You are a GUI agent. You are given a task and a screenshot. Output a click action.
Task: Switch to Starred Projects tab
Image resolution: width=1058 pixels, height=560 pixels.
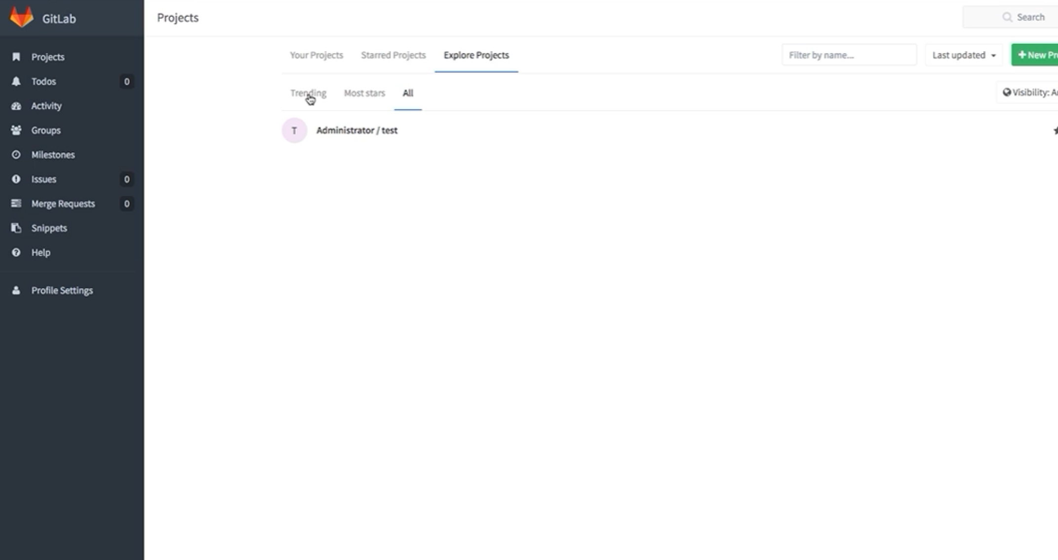coord(393,55)
